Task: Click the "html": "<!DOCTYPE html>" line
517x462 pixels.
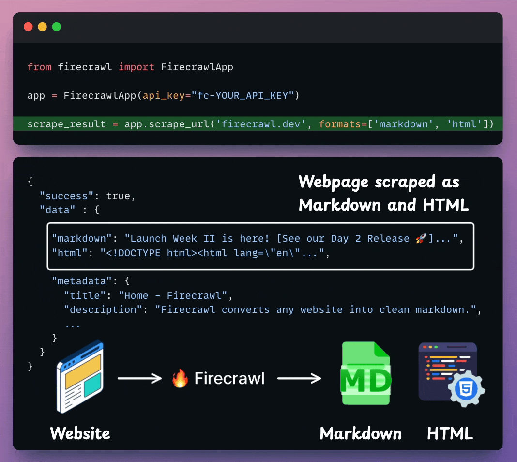Action: (x=191, y=253)
